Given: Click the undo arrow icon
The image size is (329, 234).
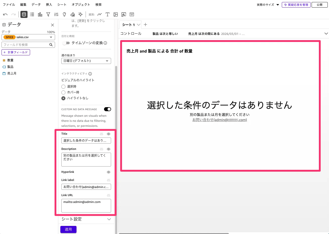Looking at the screenshot, I should pyautogui.click(x=5, y=14).
